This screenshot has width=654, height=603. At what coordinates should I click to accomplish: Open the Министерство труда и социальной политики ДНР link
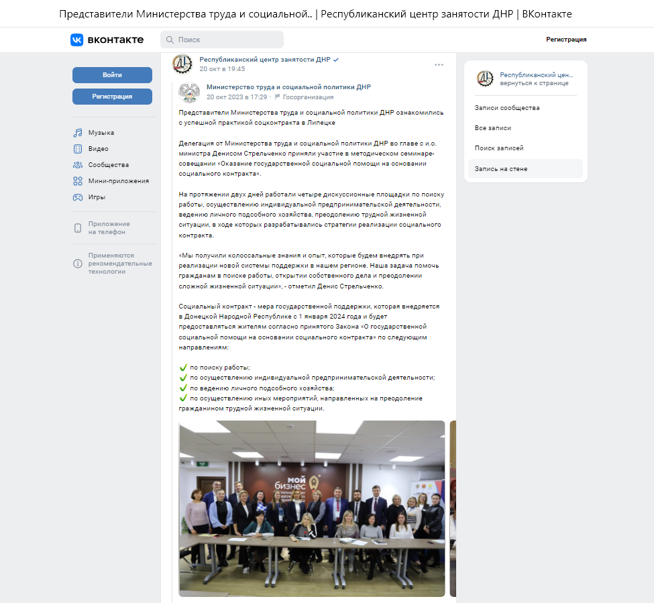[288, 87]
